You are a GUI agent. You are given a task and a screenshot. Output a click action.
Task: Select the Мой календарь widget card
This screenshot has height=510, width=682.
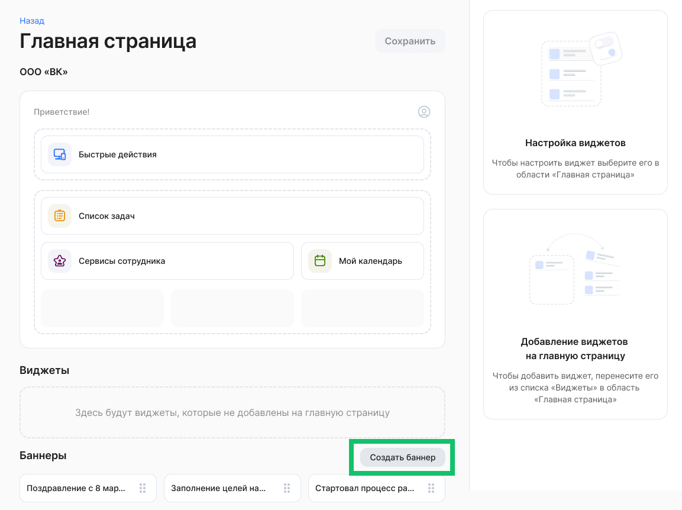(x=362, y=260)
